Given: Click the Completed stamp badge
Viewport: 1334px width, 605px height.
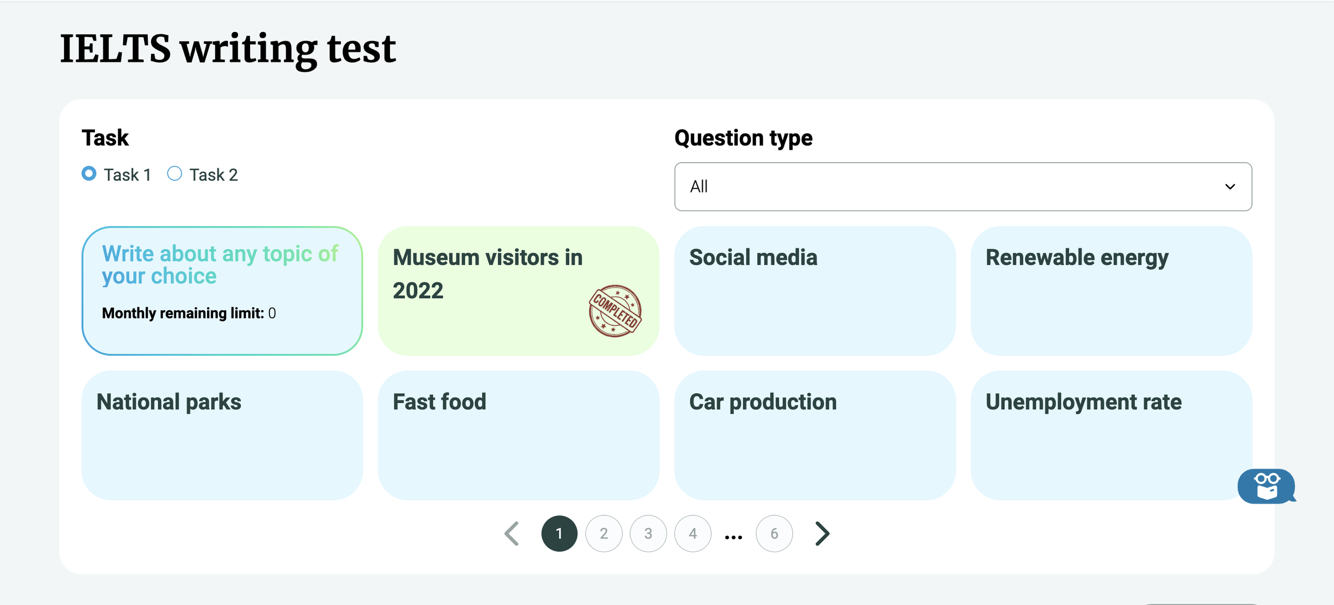Looking at the screenshot, I should [615, 311].
